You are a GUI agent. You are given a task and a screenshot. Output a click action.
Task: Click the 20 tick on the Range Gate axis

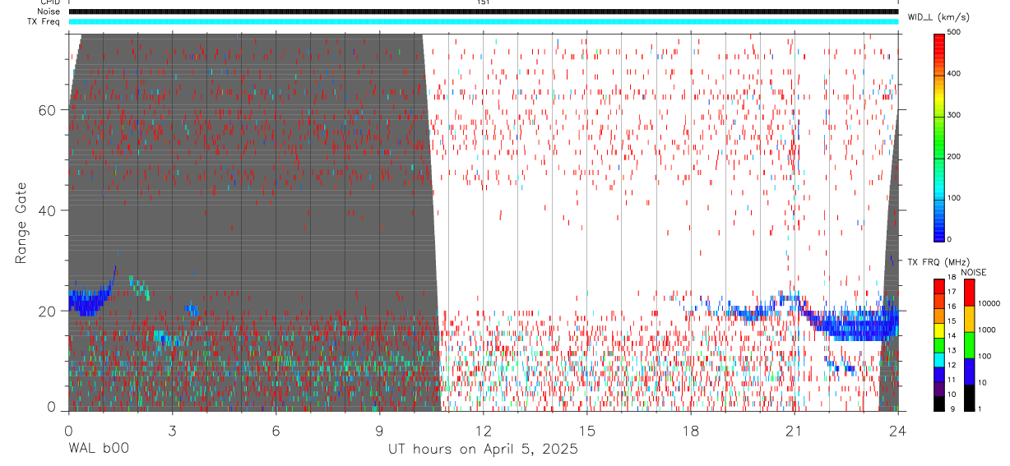pos(47,311)
